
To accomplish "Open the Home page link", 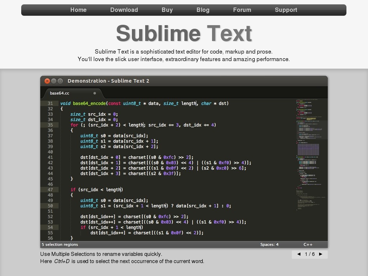I will coord(78,10).
